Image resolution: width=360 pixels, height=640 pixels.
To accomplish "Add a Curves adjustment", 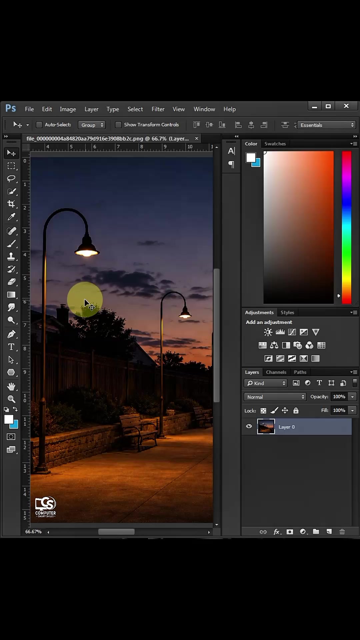I will (x=292, y=332).
